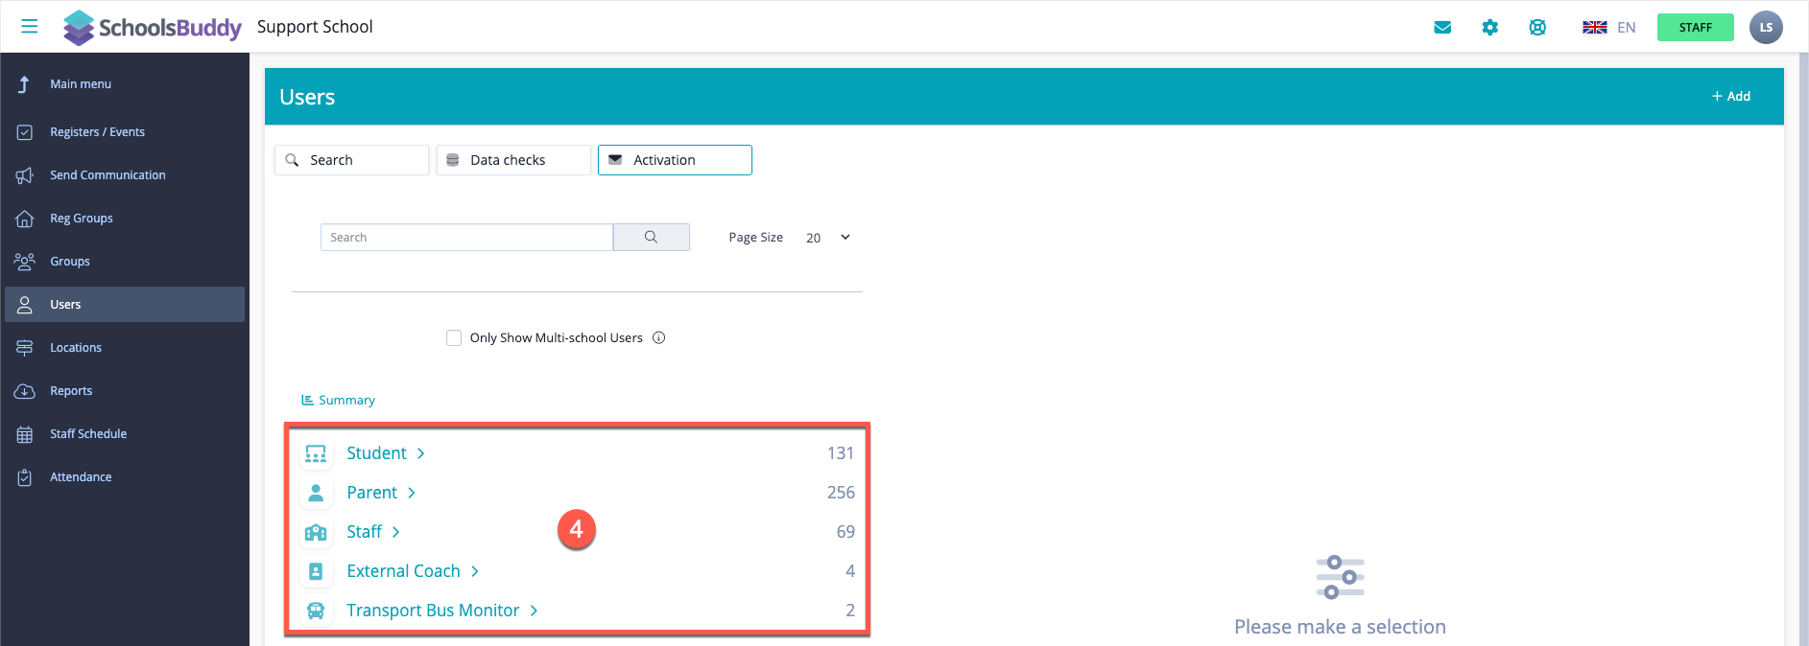The width and height of the screenshot is (1809, 646).
Task: Open the Page Size dropdown
Action: click(x=828, y=238)
